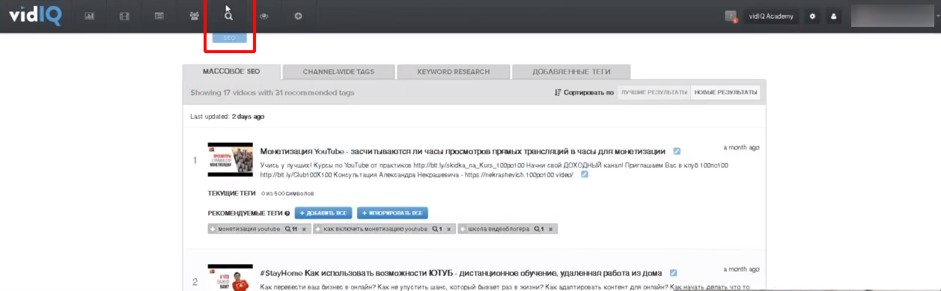This screenshot has width=941, height=291.
Task: Open the KEYWORD RESEARCH tab
Action: pyautogui.click(x=454, y=72)
